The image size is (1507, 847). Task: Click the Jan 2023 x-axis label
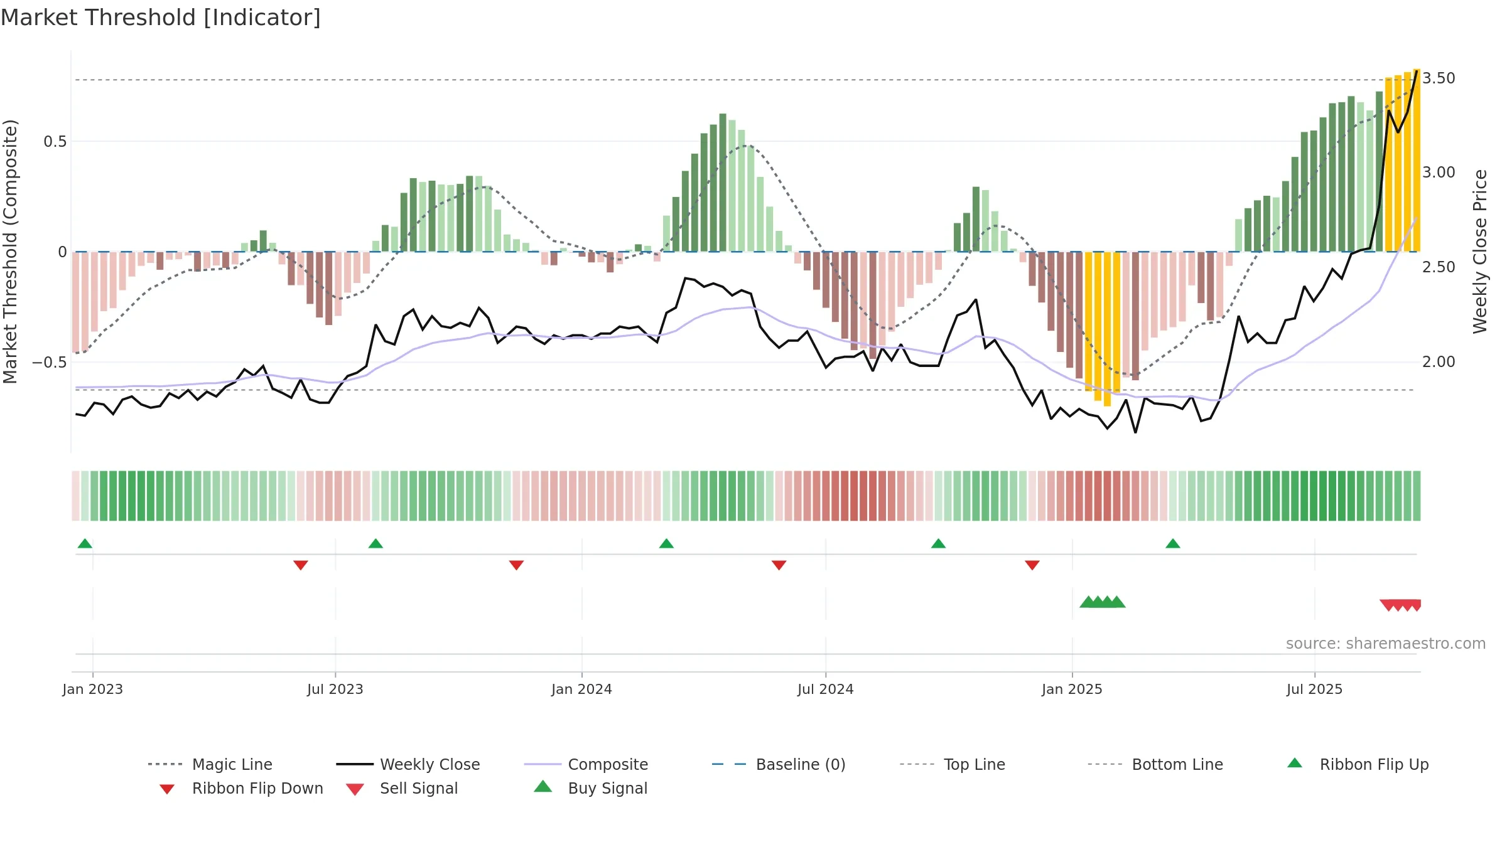tap(93, 690)
